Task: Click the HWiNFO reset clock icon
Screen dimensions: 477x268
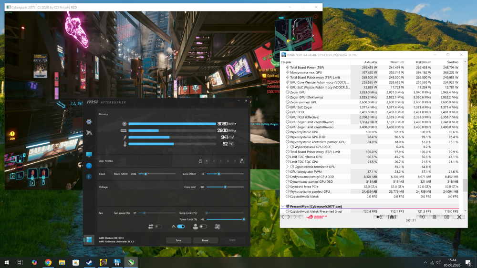Action: click(x=422, y=217)
